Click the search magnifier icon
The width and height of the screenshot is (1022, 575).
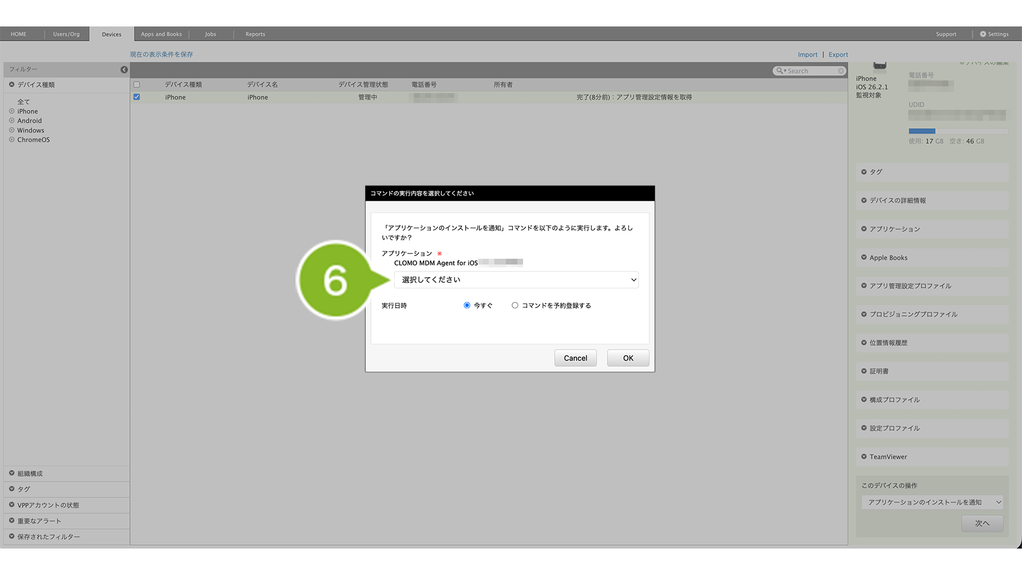779,71
